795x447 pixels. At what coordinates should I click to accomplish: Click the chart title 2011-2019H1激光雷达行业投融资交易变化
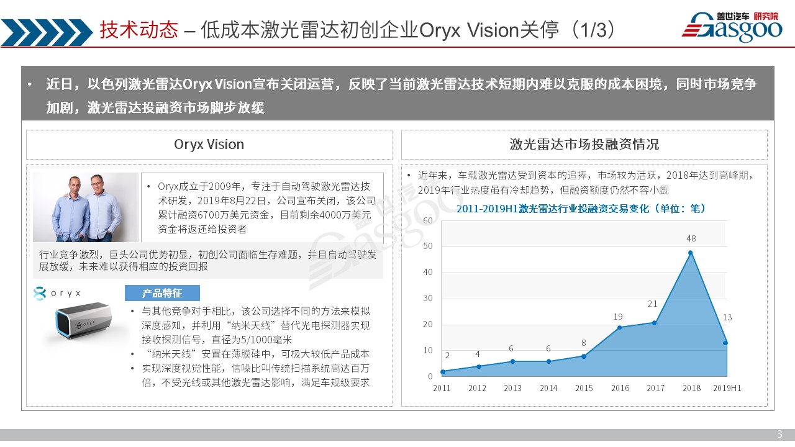(x=581, y=209)
